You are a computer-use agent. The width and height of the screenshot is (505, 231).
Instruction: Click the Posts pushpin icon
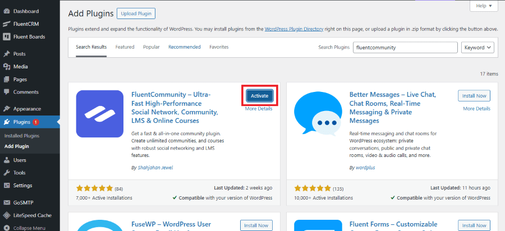[x=6, y=54]
